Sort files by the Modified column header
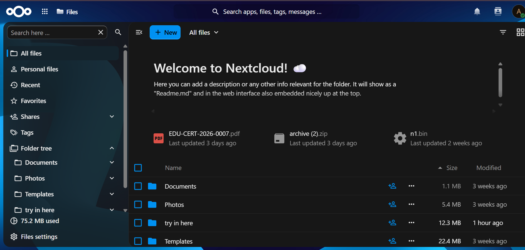 (x=489, y=168)
